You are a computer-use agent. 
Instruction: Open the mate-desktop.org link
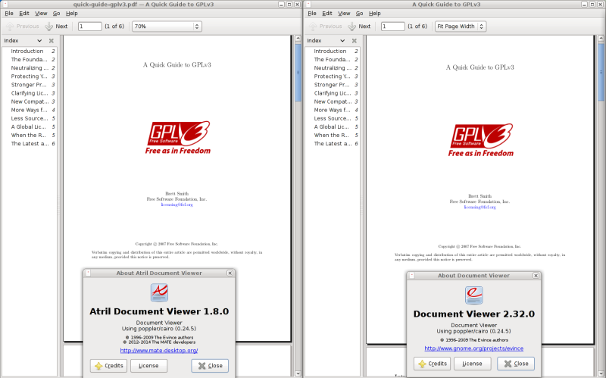[159, 351]
